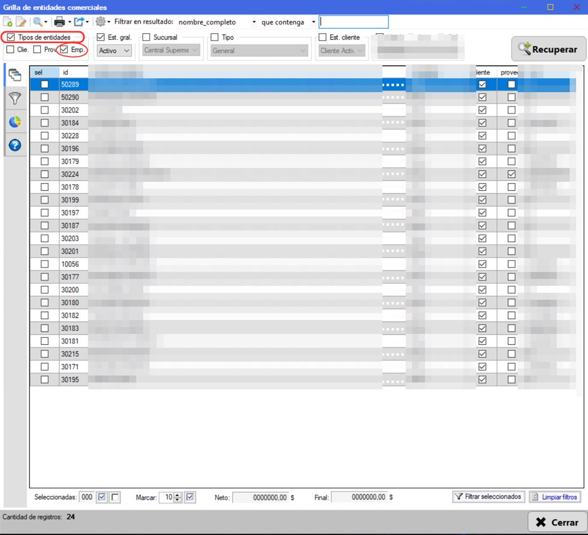Enable the Prov. entity type checkbox
The height and width of the screenshot is (535, 588).
[37, 50]
